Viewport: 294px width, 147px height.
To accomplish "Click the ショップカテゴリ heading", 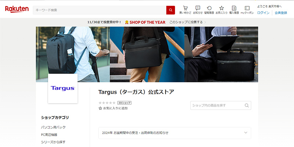I will 55,118.
